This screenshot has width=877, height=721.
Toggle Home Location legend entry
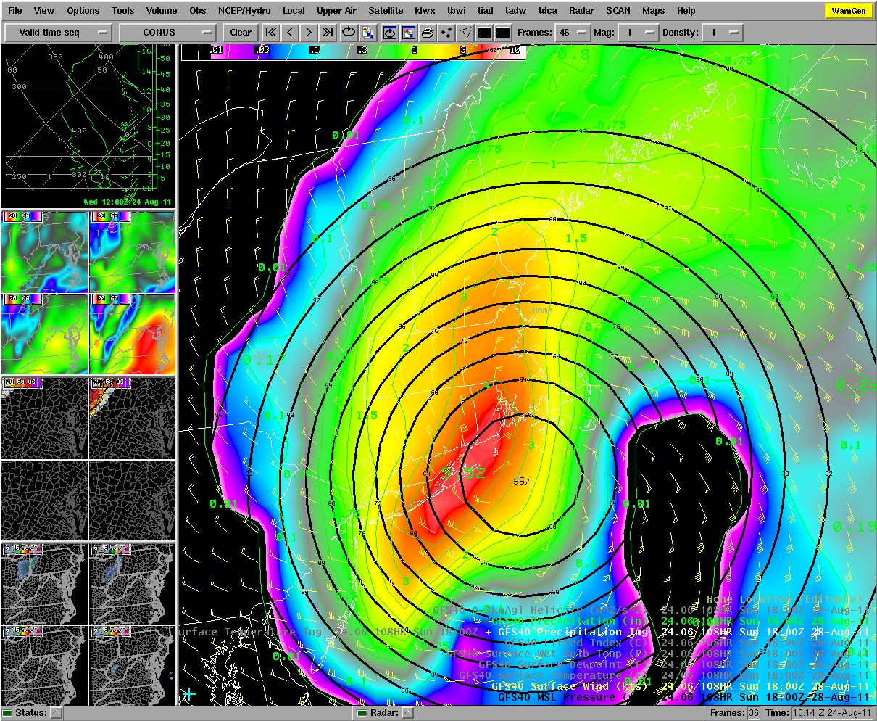[x=785, y=599]
